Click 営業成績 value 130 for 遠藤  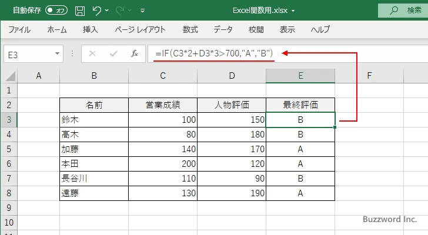[x=163, y=193]
